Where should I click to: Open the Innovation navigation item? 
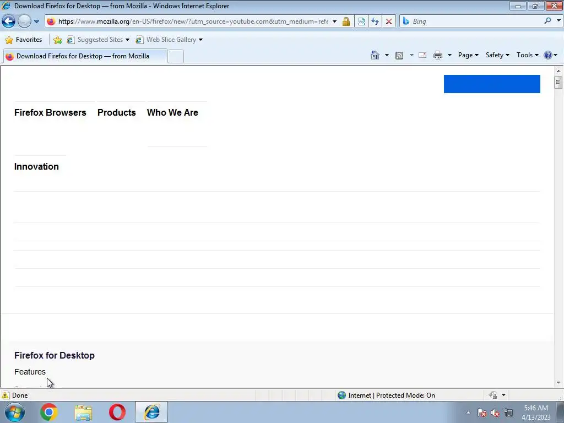36,166
